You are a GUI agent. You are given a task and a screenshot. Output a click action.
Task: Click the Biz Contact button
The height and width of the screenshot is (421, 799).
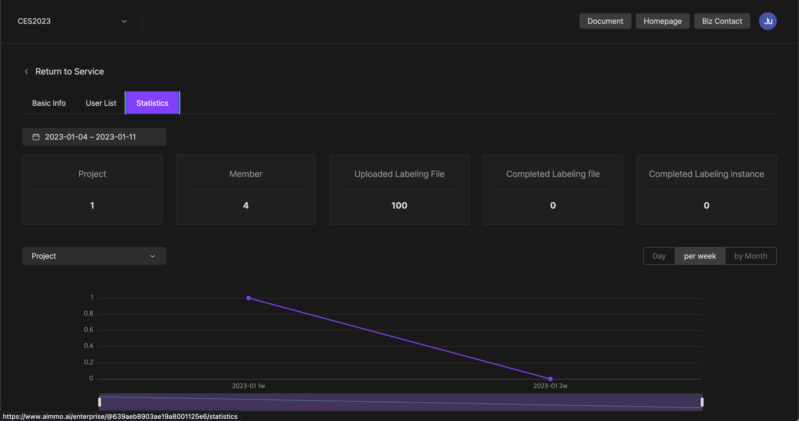coord(722,21)
